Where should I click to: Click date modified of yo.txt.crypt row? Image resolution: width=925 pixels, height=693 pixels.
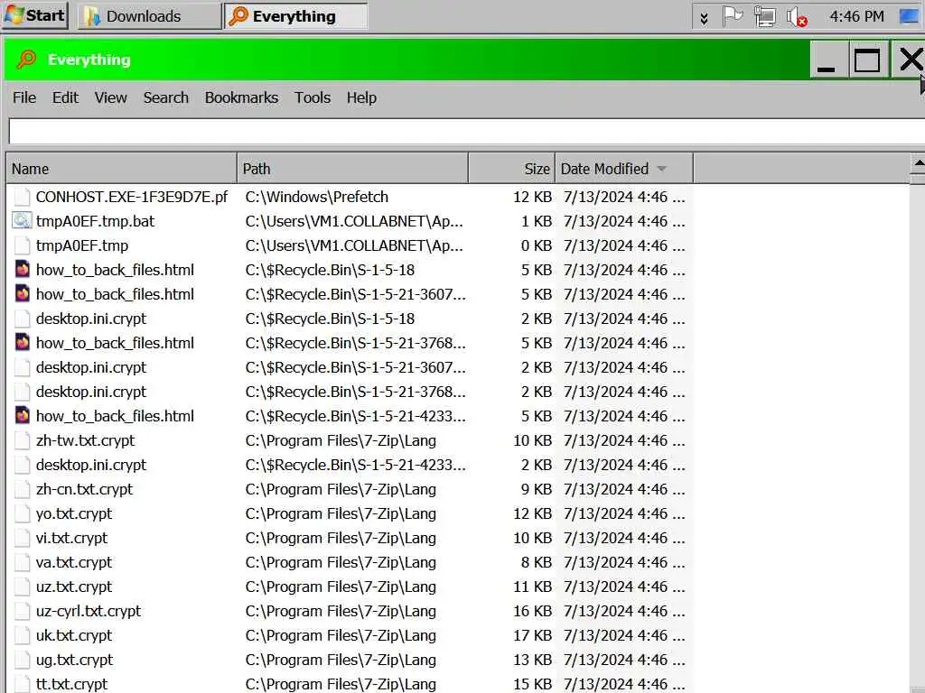pyautogui.click(x=624, y=513)
